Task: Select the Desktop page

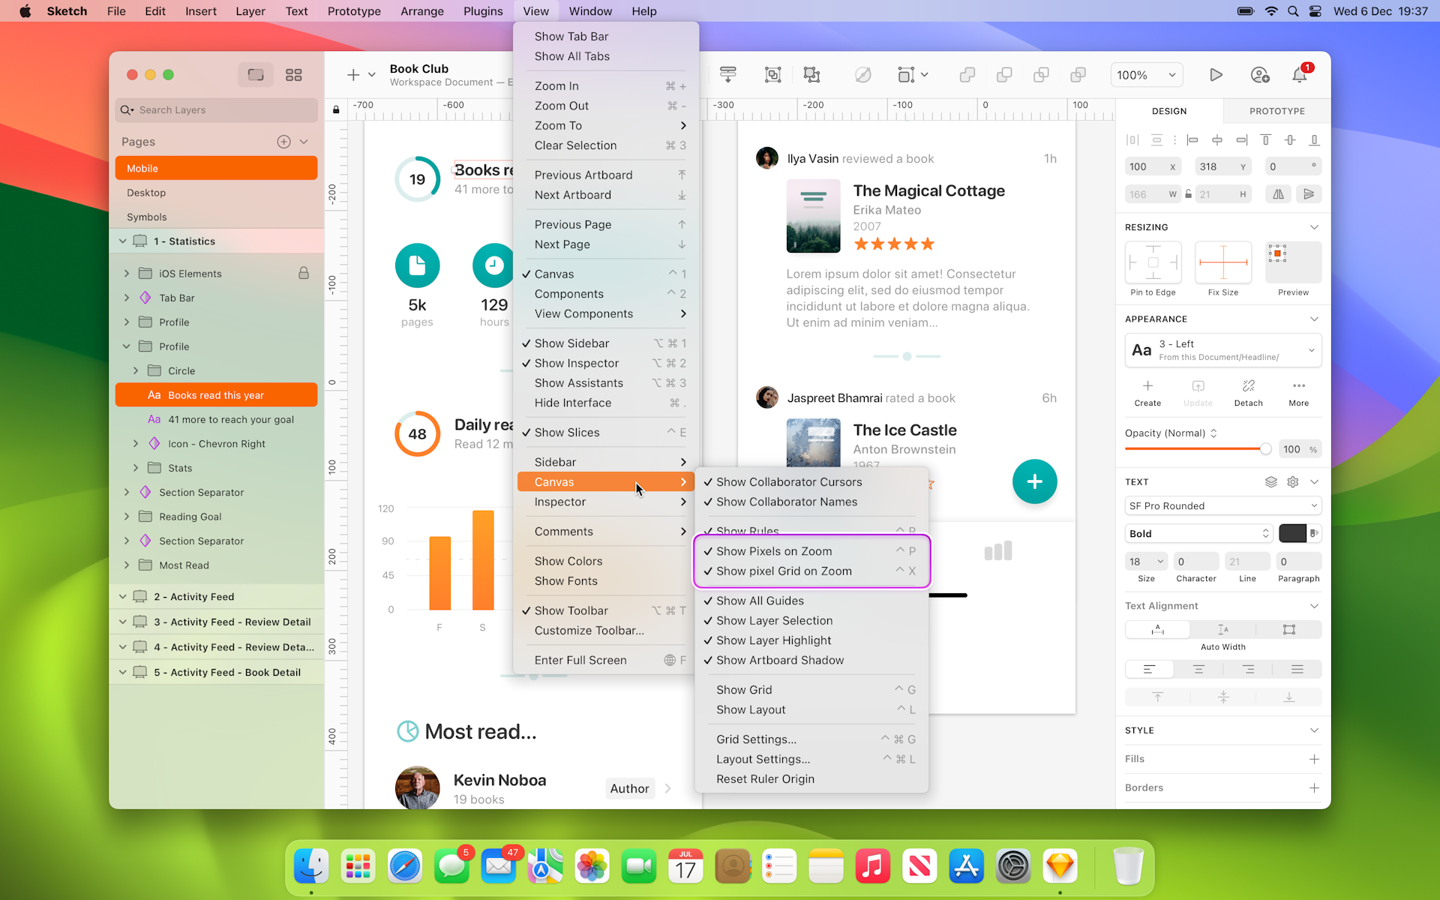Action: tap(216, 193)
